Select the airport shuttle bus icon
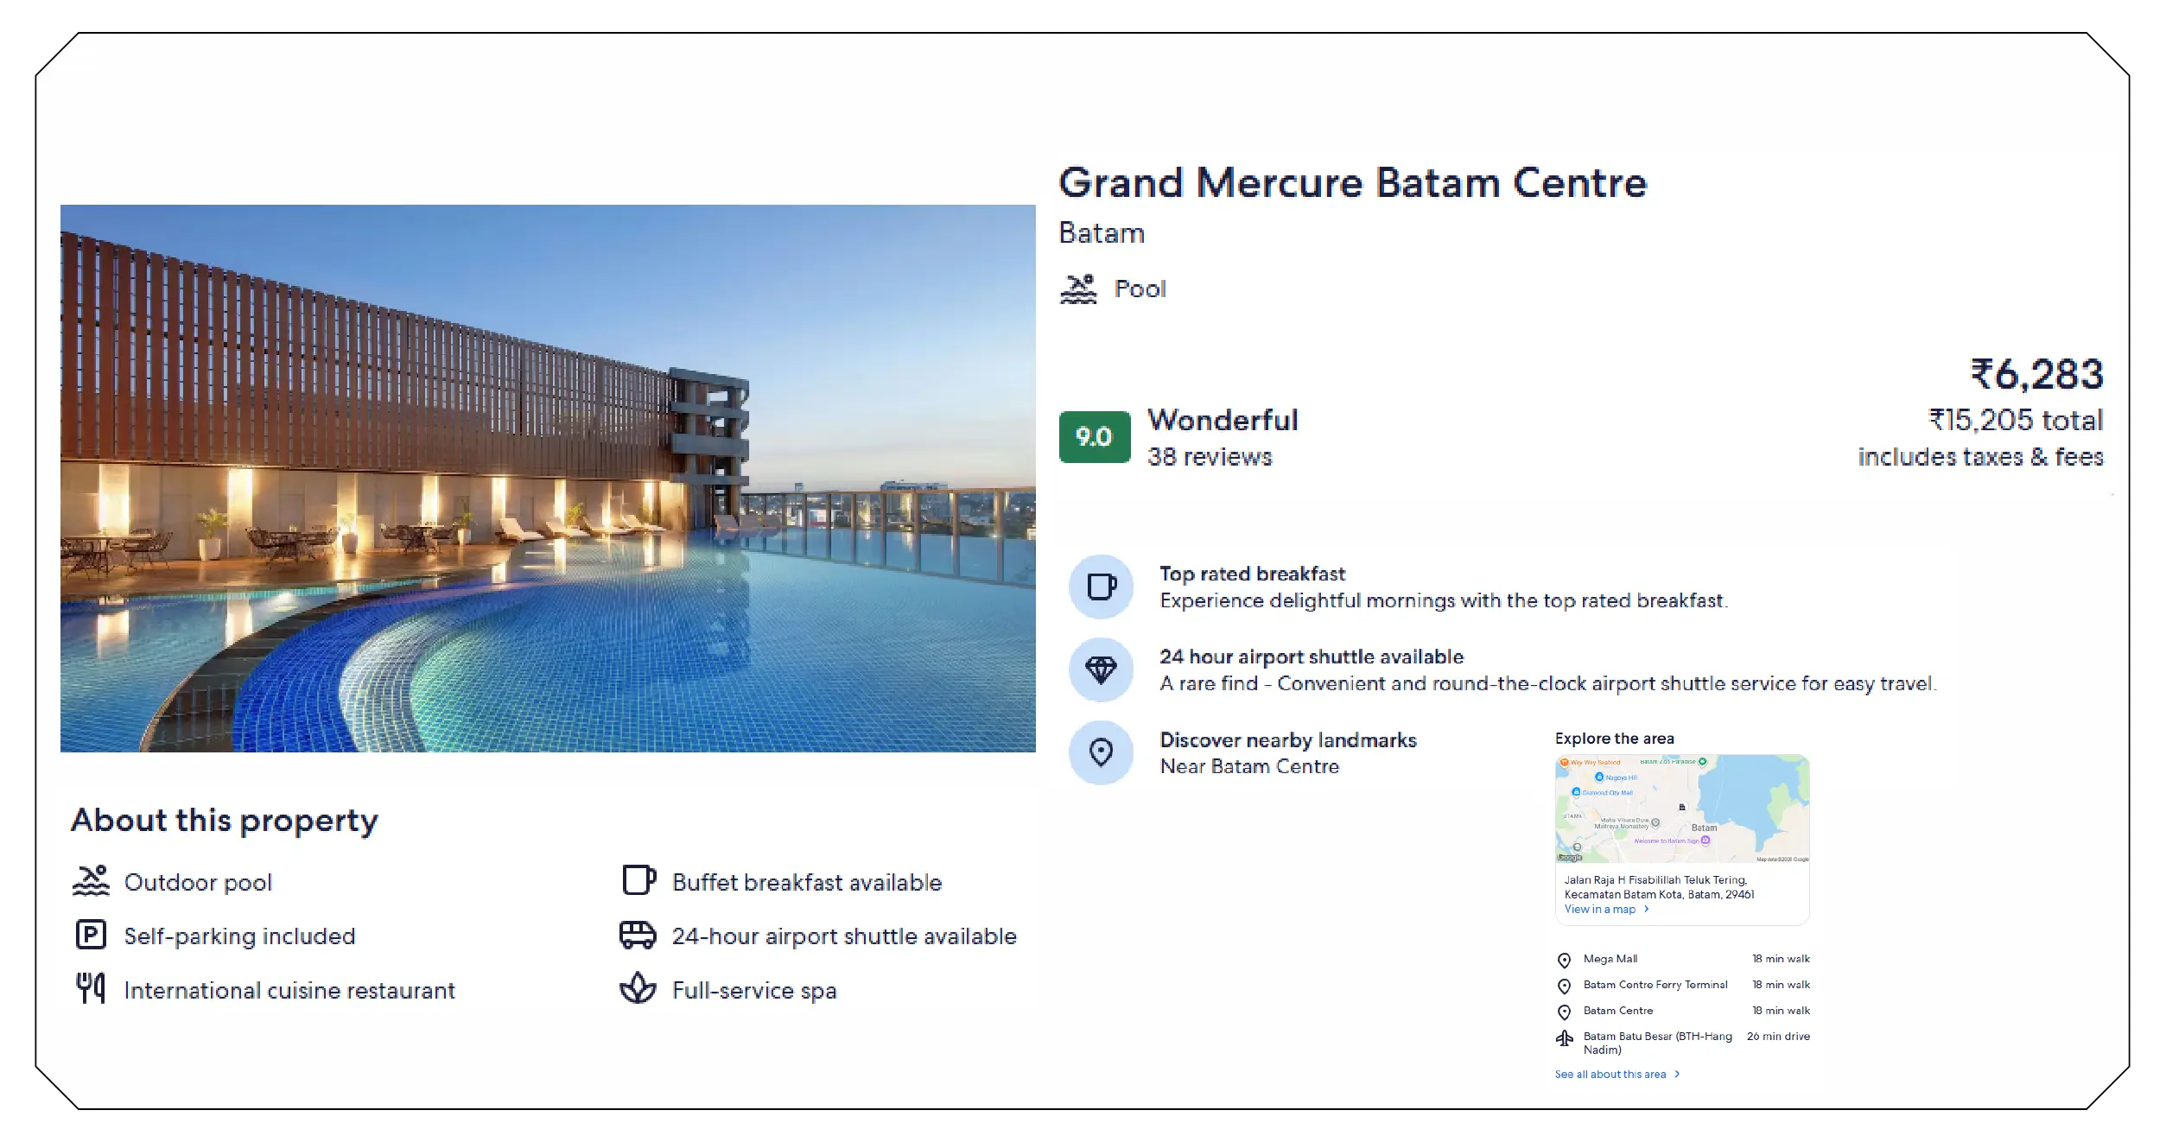 [638, 936]
